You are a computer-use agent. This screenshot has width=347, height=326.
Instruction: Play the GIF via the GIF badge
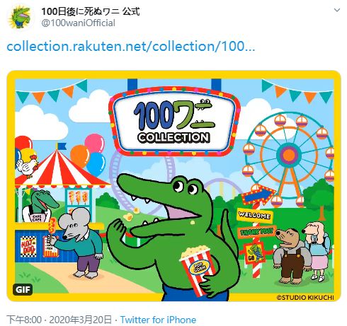point(23,289)
